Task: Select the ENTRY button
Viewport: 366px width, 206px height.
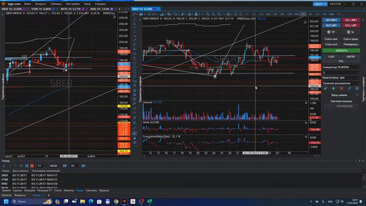Action: [351, 57]
